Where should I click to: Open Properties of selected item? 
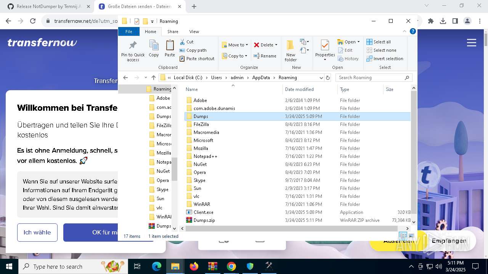tap(325, 48)
